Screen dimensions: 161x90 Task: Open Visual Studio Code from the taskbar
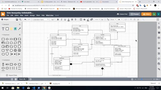tap(34, 88)
